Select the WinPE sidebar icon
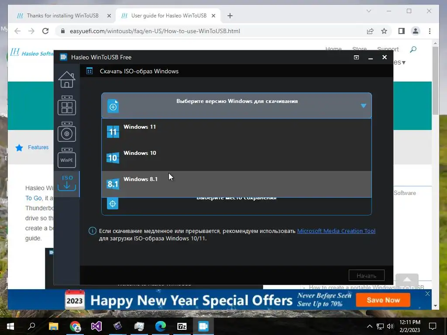 (x=67, y=158)
